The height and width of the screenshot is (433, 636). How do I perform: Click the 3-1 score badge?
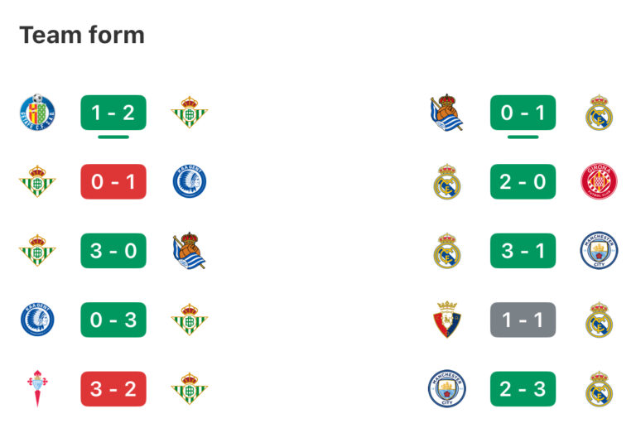(x=523, y=251)
